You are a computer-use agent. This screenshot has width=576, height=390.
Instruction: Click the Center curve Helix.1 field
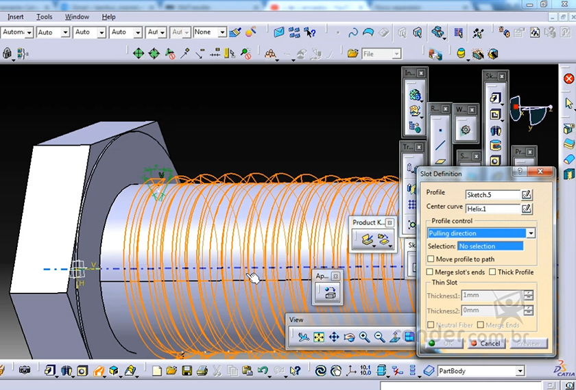tap(492, 209)
